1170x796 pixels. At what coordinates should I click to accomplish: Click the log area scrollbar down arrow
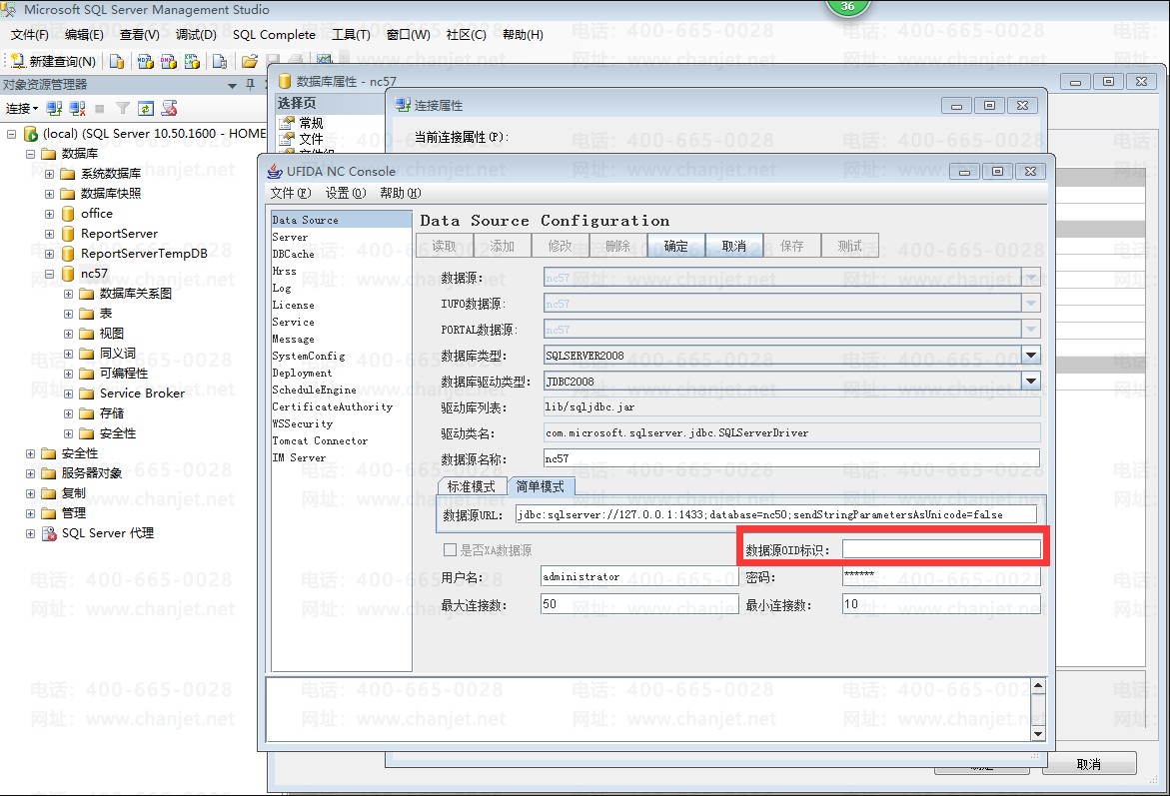point(1038,734)
